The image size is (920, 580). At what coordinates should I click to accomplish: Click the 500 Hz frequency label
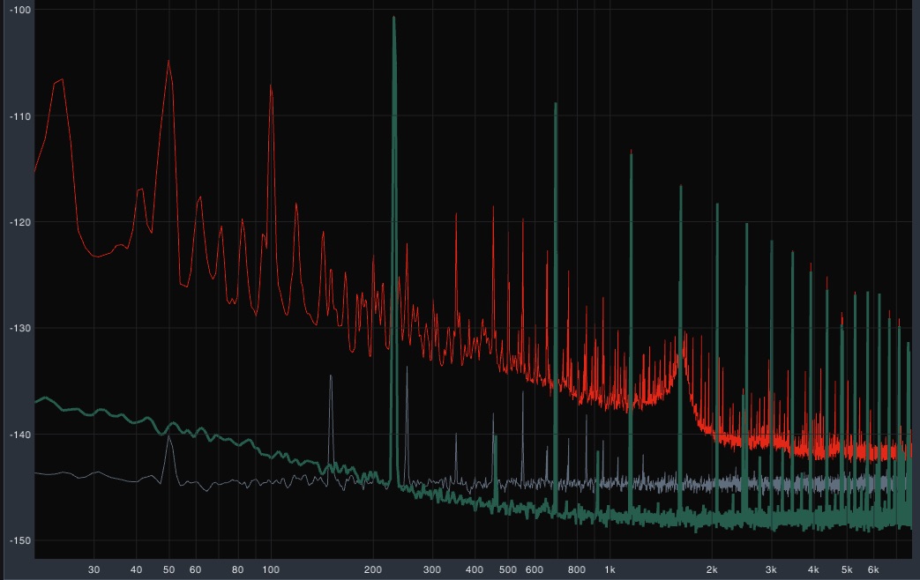(x=507, y=569)
